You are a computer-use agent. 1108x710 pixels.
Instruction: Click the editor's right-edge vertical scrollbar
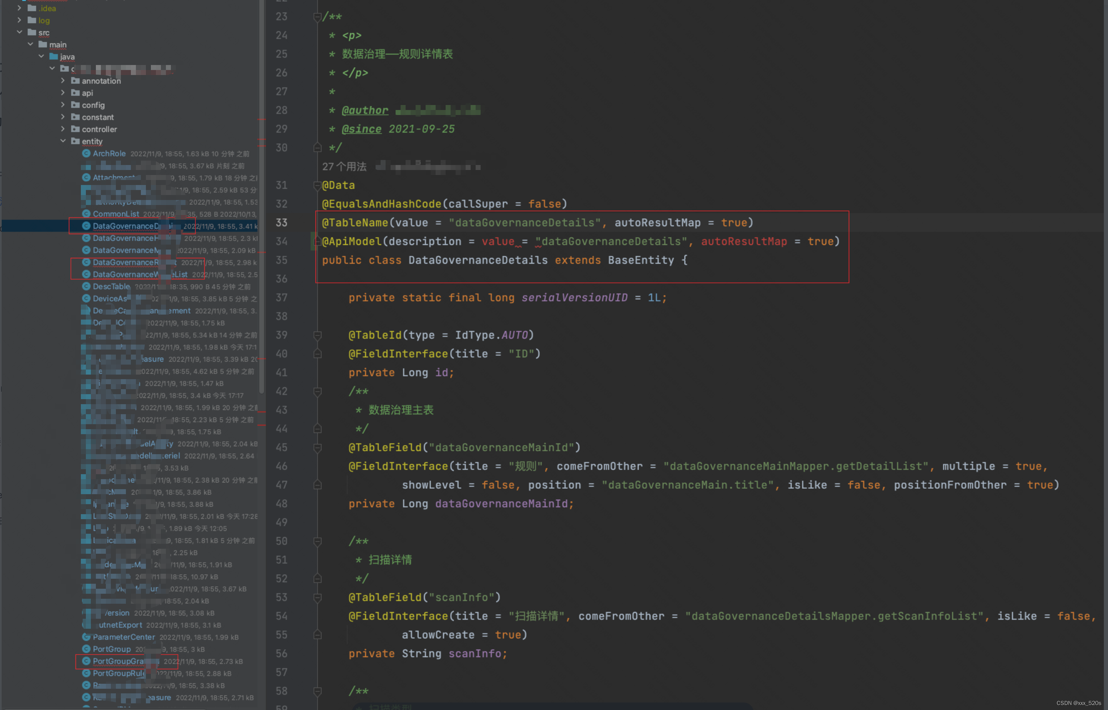pyautogui.click(x=1105, y=355)
